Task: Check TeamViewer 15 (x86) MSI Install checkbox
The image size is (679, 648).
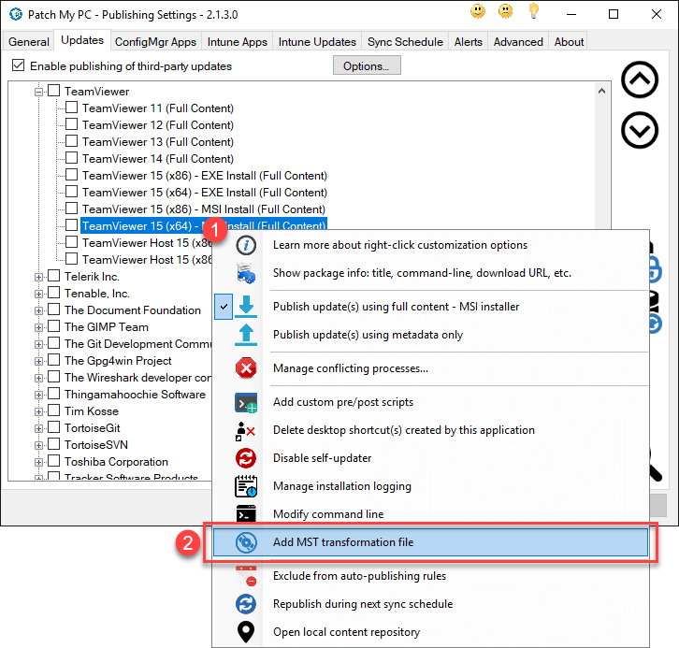Action: [71, 209]
